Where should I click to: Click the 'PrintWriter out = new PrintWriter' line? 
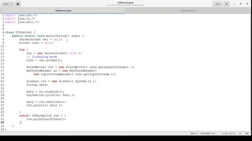pos(80,67)
